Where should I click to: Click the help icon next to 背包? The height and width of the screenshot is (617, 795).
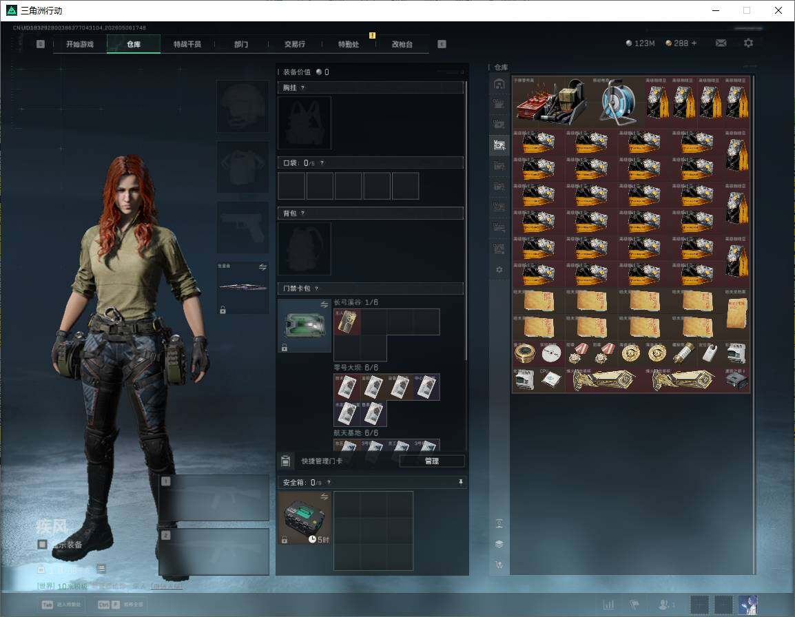tap(302, 213)
